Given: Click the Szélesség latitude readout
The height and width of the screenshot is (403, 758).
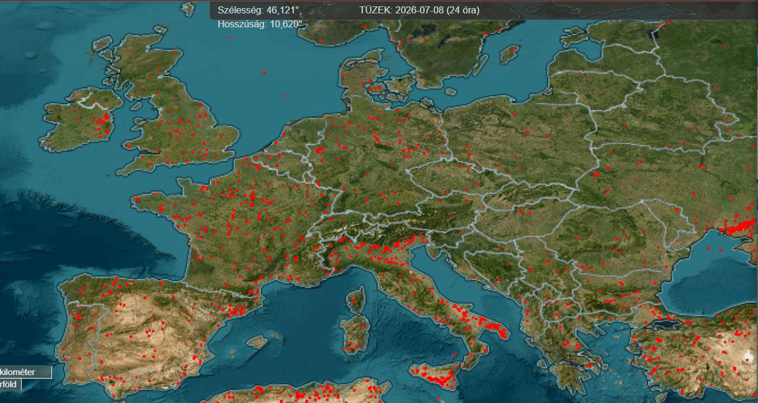Looking at the screenshot, I should [x=259, y=10].
